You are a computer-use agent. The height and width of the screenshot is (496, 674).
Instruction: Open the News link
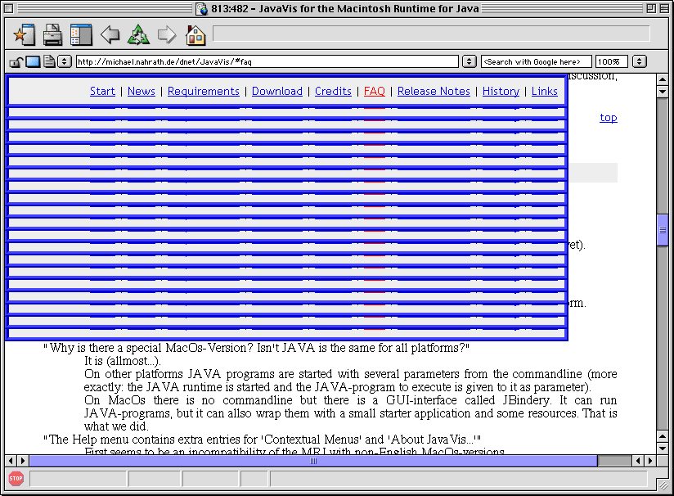[x=142, y=91]
